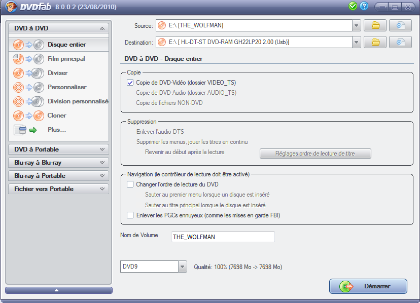Minimize the DVDFab window
The height and width of the screenshot is (303, 420).
click(x=382, y=7)
